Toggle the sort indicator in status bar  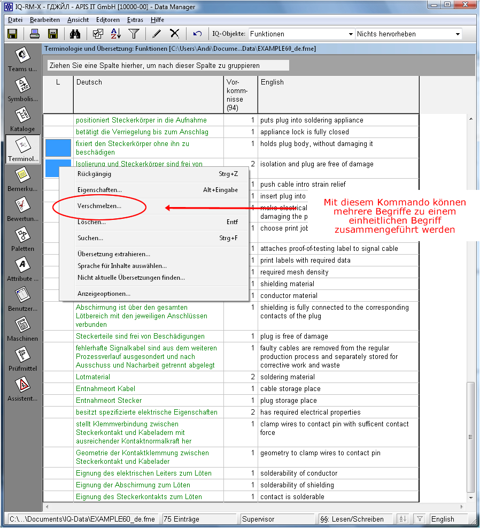402,519
